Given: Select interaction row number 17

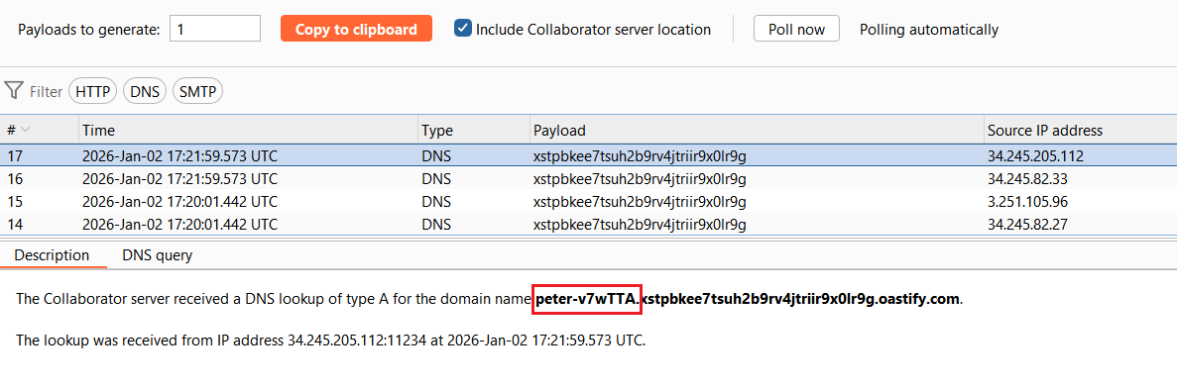Looking at the screenshot, I should point(589,156).
